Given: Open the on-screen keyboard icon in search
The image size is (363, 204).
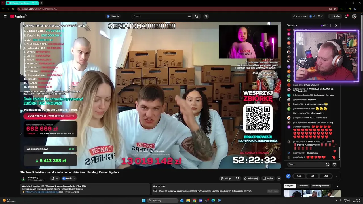Looking at the screenshot, I should pyautogui.click(x=189, y=16).
